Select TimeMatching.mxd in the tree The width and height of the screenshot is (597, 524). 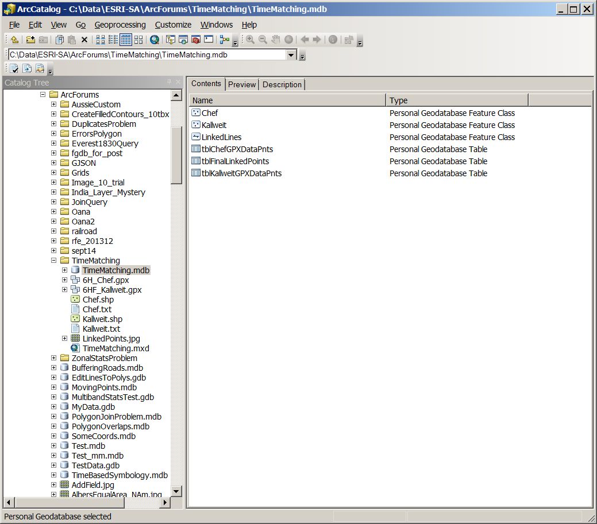tap(115, 348)
